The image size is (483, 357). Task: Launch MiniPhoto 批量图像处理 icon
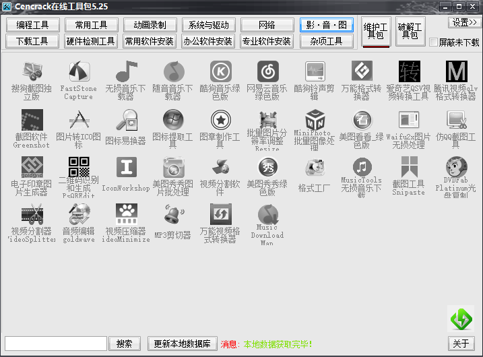click(315, 119)
